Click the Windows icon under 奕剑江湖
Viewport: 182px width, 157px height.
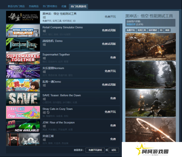tap(44, 140)
